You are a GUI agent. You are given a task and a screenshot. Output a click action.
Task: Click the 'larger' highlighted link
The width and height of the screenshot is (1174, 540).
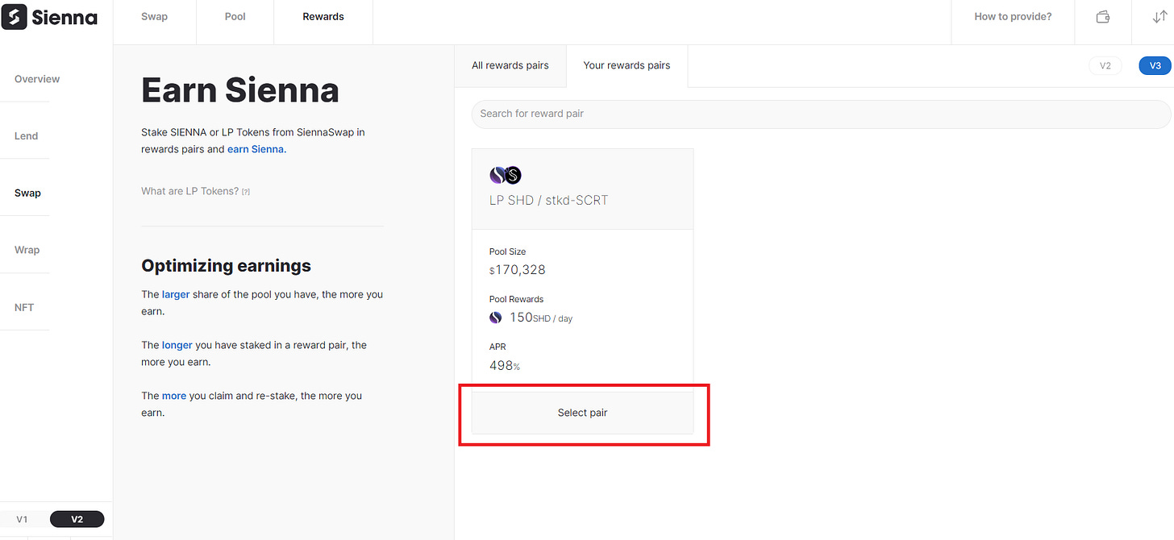176,295
